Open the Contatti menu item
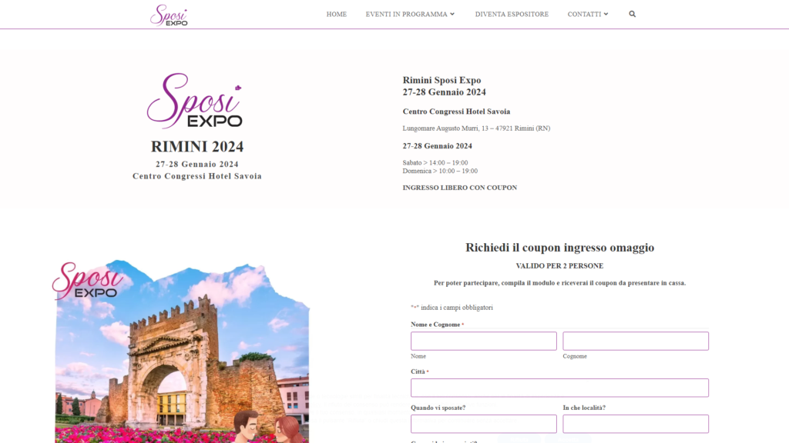Screen dimensions: 789x443 pos(584,14)
